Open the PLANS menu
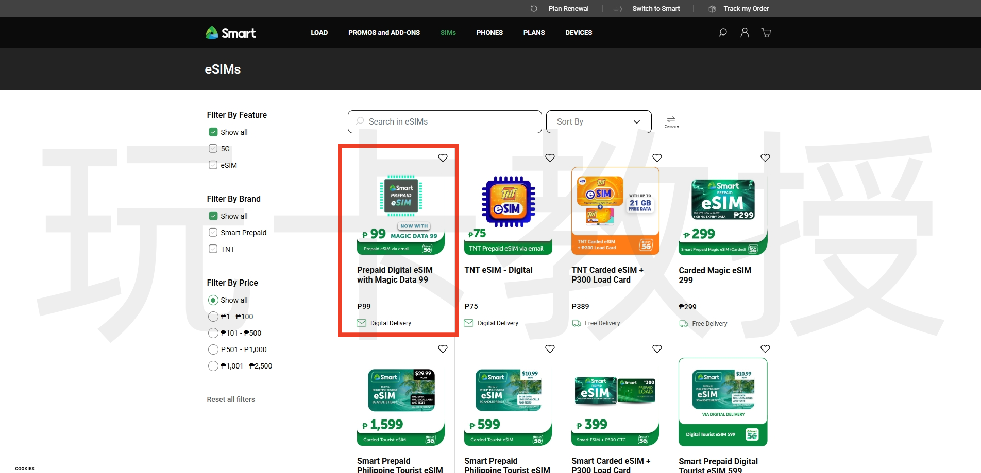981x473 pixels. tap(534, 32)
